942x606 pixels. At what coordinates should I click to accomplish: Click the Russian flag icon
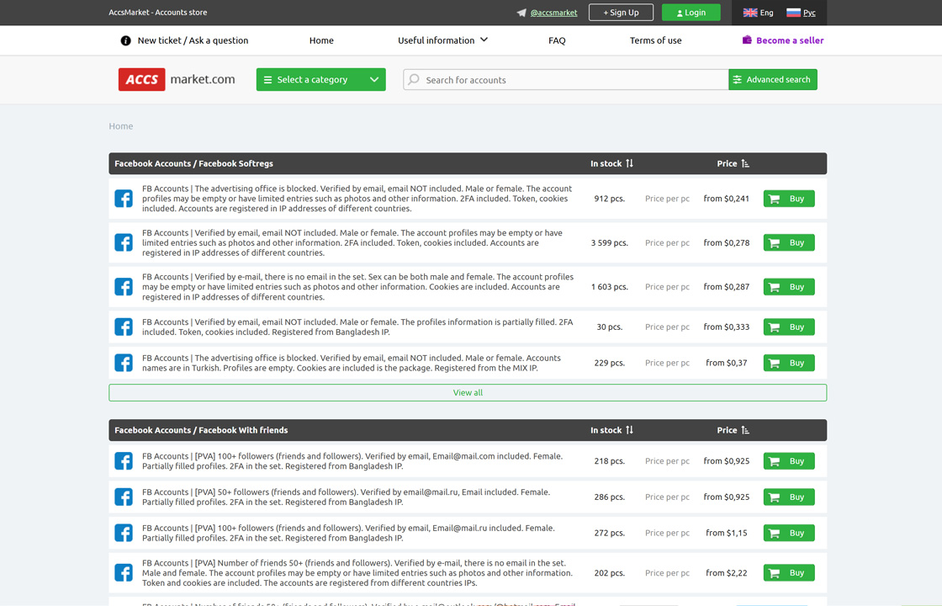pyautogui.click(x=793, y=13)
